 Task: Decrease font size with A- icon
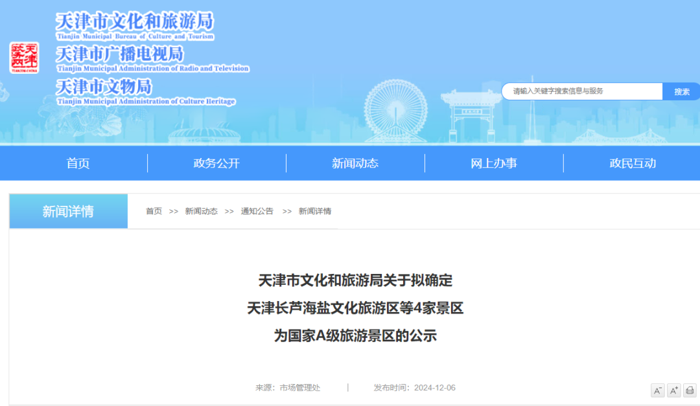pyautogui.click(x=658, y=390)
